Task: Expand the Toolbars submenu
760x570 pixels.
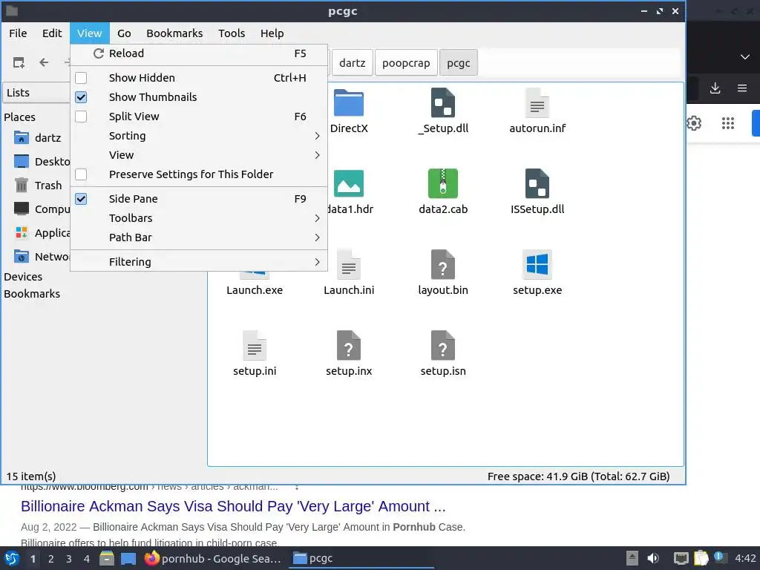Action: 199,218
